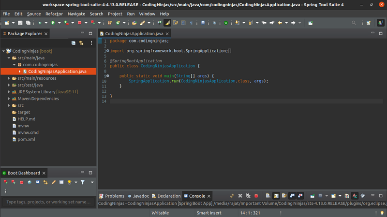The image size is (387, 217).
Task: Switch to the Problems tab
Action: 112,196
